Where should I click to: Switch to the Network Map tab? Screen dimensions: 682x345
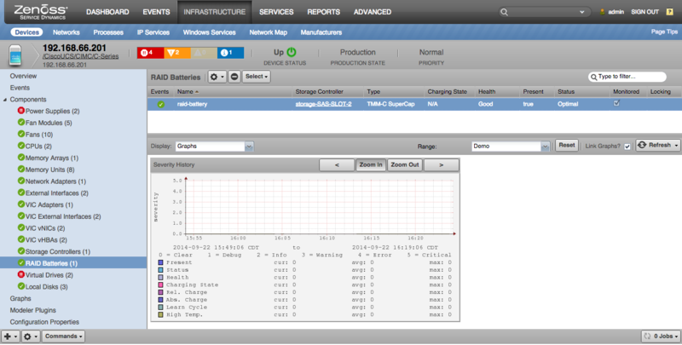pos(268,32)
